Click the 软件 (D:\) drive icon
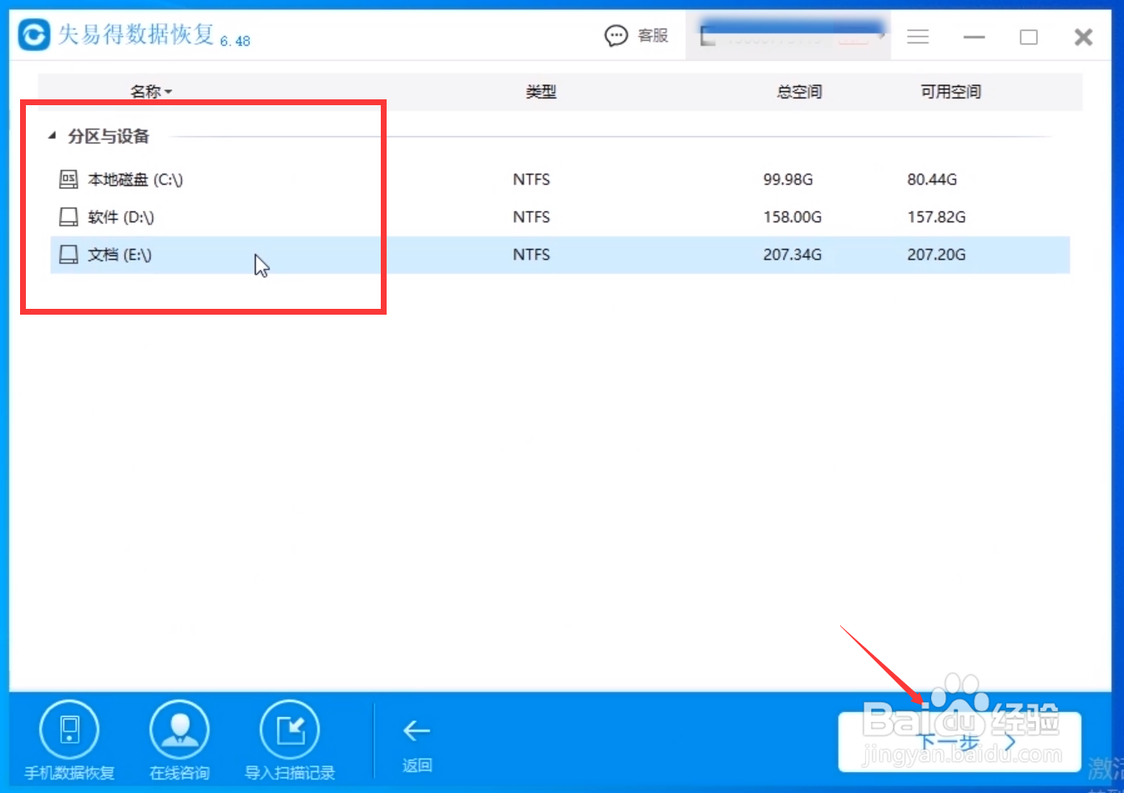Screen dimensions: 1124x793 click(68, 217)
